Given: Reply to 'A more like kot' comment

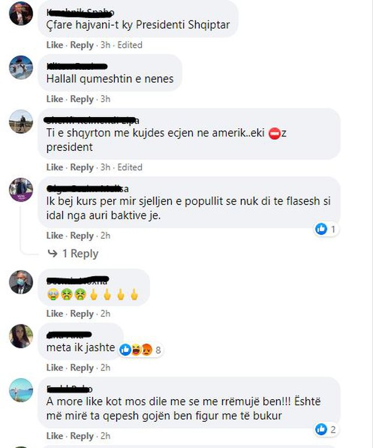Looking at the screenshot, I should (x=82, y=436).
